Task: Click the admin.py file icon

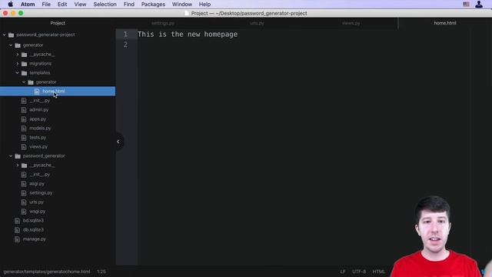Action: tap(24, 110)
